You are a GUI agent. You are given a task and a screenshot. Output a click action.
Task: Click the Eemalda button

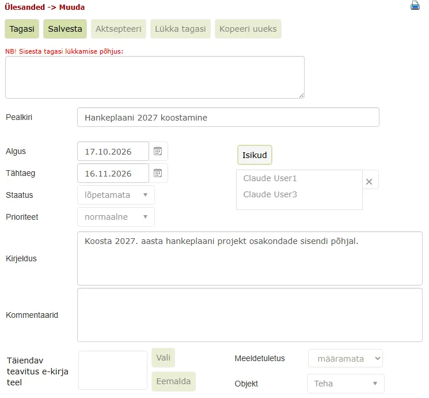click(x=173, y=381)
